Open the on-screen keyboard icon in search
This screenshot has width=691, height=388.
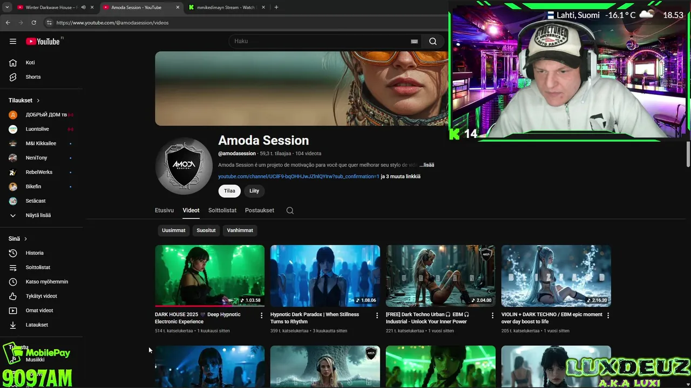pyautogui.click(x=414, y=41)
